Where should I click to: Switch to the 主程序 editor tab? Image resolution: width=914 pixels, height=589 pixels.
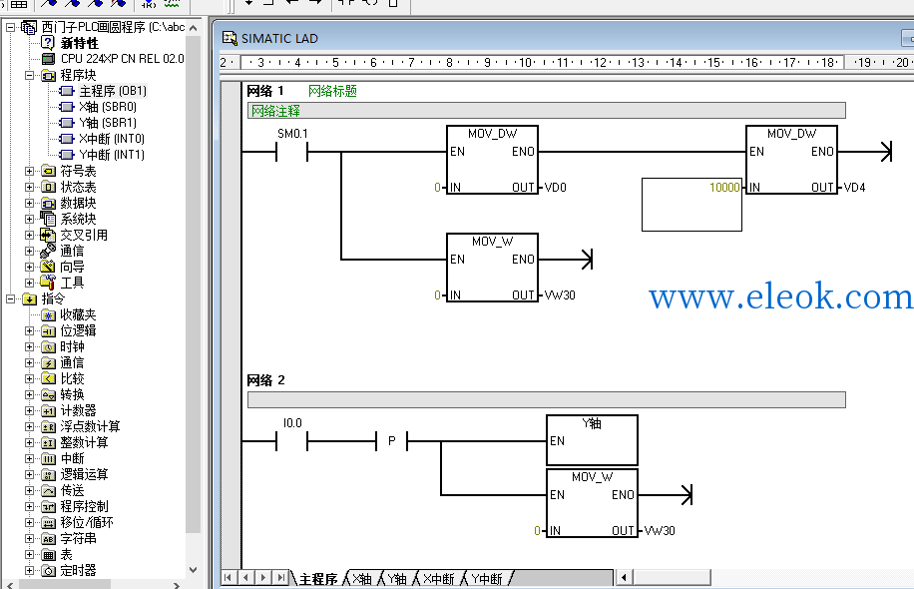point(318,578)
